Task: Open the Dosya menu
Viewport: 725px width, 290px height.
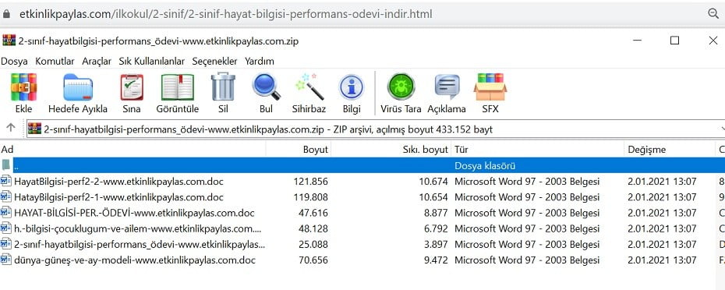Action: (x=14, y=61)
